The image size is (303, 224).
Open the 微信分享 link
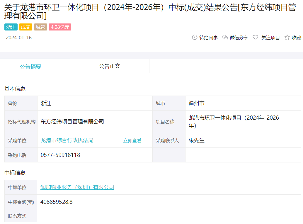point(239,38)
